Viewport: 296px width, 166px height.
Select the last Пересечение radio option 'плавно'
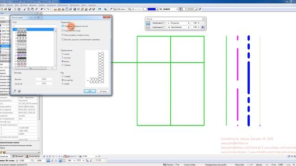tap(63, 65)
